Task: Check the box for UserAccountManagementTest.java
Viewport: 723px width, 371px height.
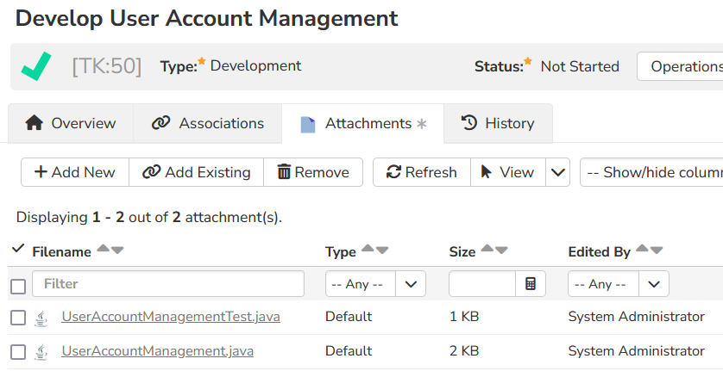Action: coord(18,318)
